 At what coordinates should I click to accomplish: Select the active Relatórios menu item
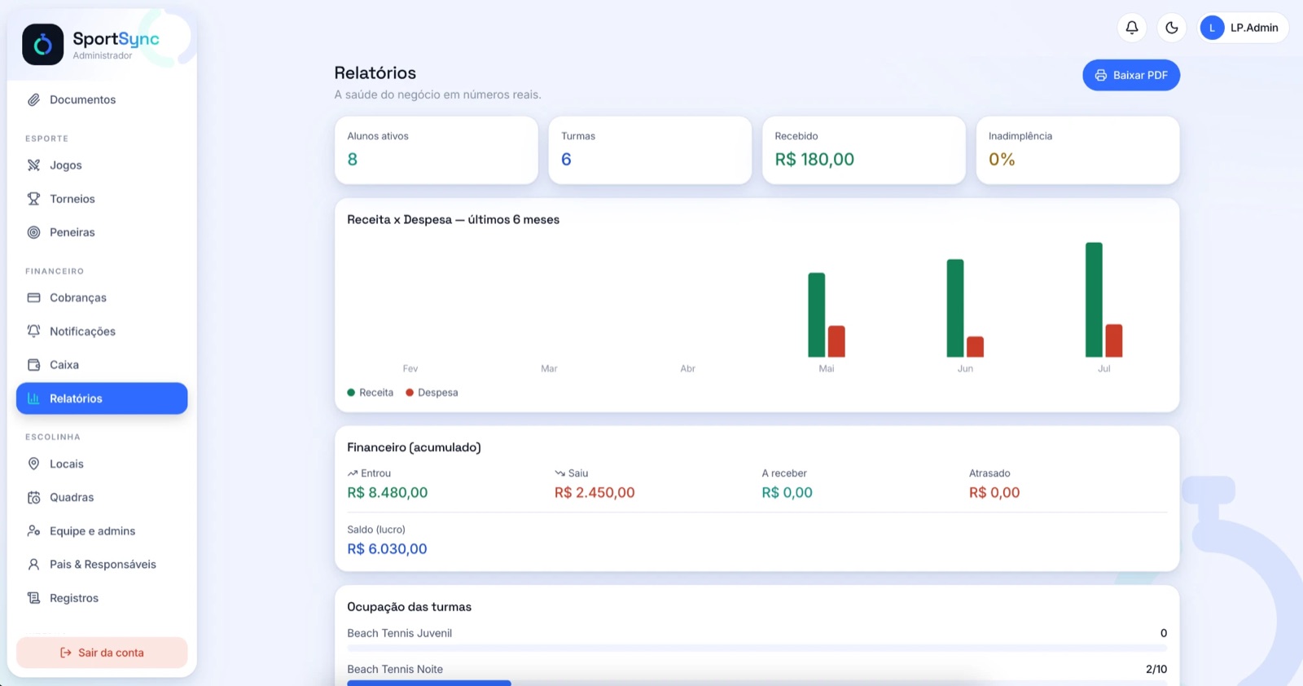[x=102, y=398]
